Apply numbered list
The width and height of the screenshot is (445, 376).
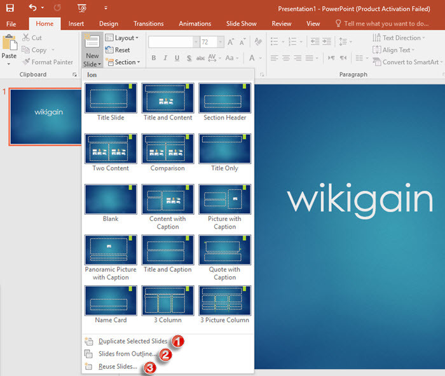click(292, 41)
